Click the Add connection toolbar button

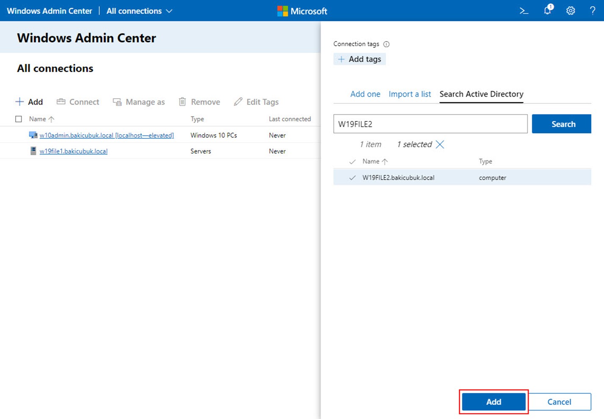click(x=29, y=102)
